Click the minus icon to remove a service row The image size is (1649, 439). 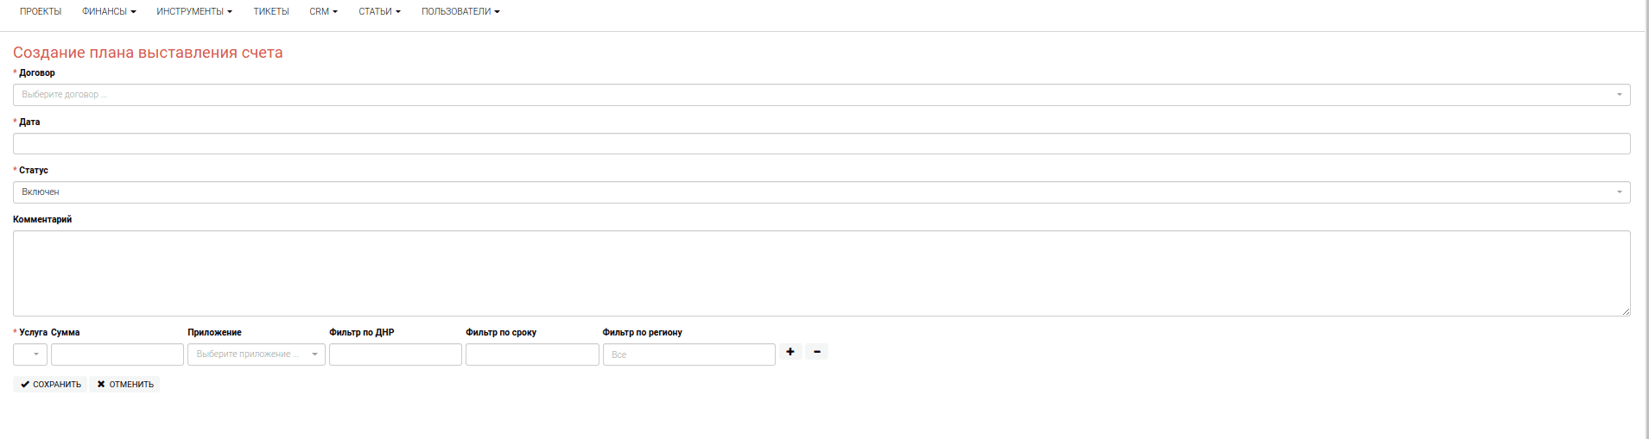816,352
